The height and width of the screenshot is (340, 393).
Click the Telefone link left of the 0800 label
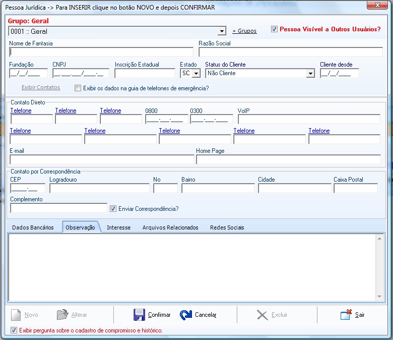click(110, 110)
